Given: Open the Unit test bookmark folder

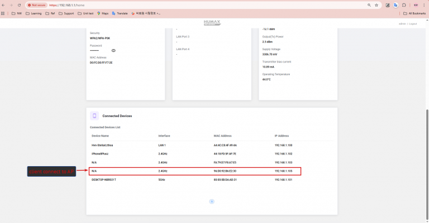Looking at the screenshot, I should [x=85, y=13].
